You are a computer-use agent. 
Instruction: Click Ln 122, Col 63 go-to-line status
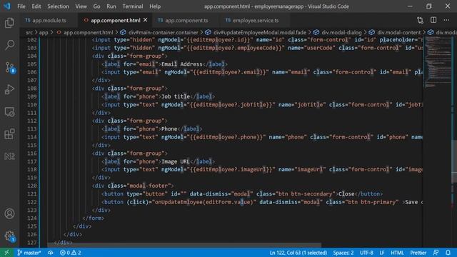point(298,253)
